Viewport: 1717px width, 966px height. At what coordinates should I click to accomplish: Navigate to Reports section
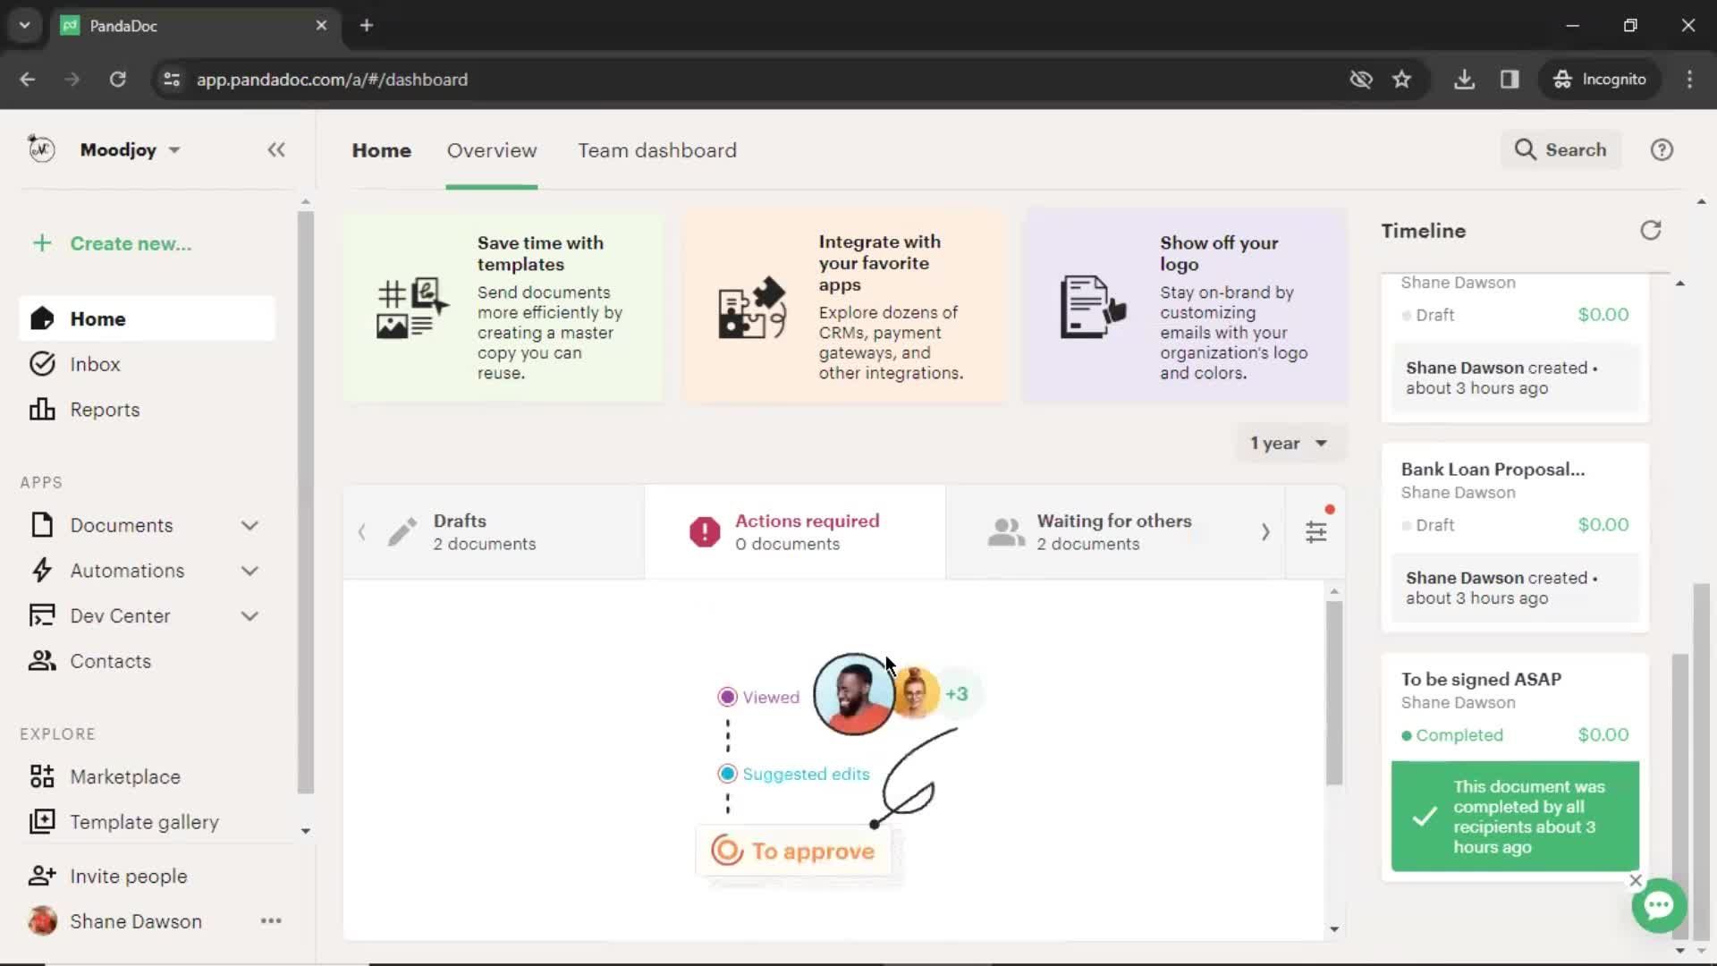[105, 410]
